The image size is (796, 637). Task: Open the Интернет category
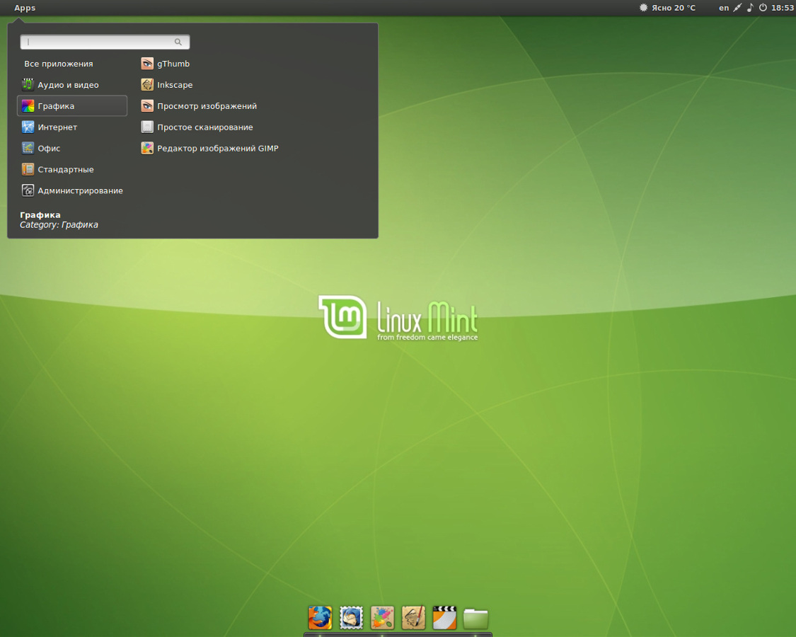click(x=72, y=127)
